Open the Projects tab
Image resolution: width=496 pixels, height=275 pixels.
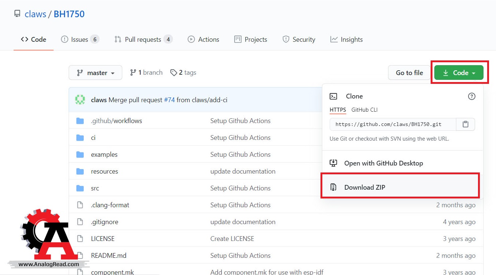click(251, 40)
